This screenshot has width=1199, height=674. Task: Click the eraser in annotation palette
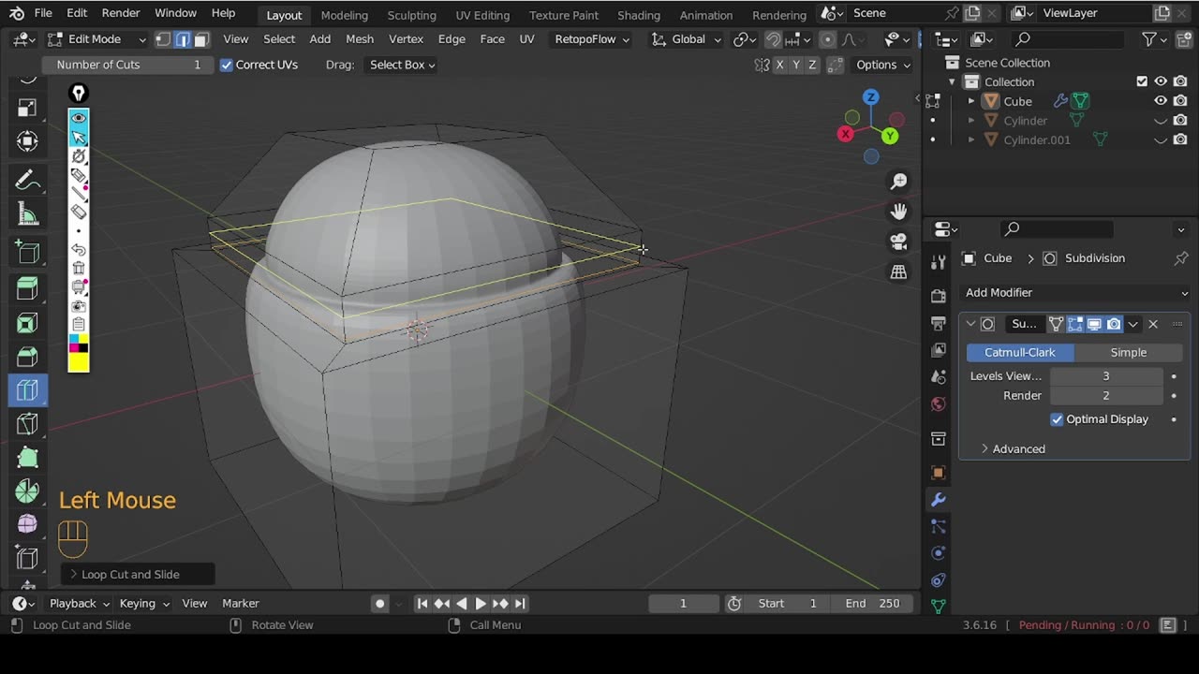pos(79,212)
